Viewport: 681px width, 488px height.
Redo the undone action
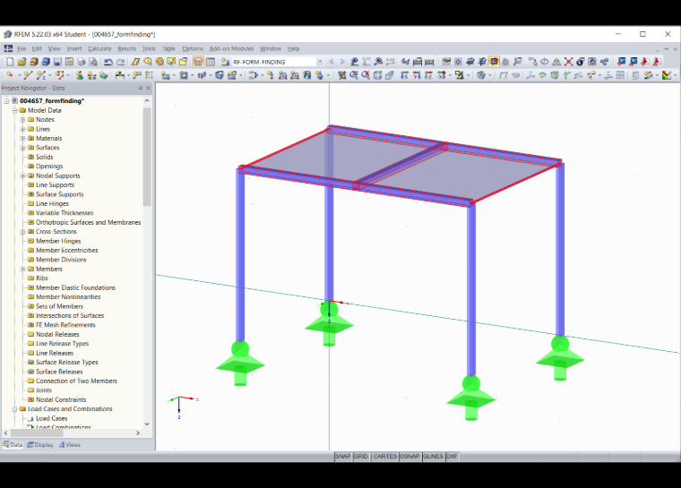[121, 62]
